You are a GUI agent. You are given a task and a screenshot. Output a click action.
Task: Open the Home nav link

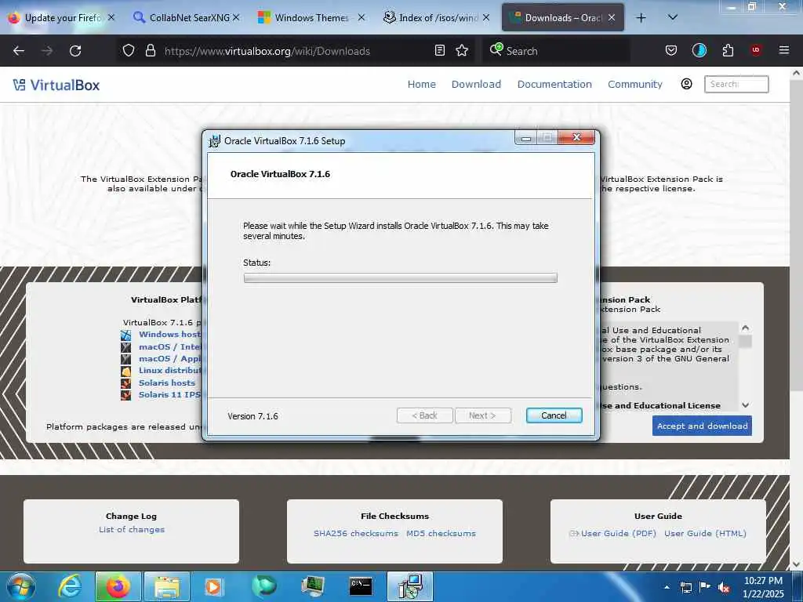(421, 84)
